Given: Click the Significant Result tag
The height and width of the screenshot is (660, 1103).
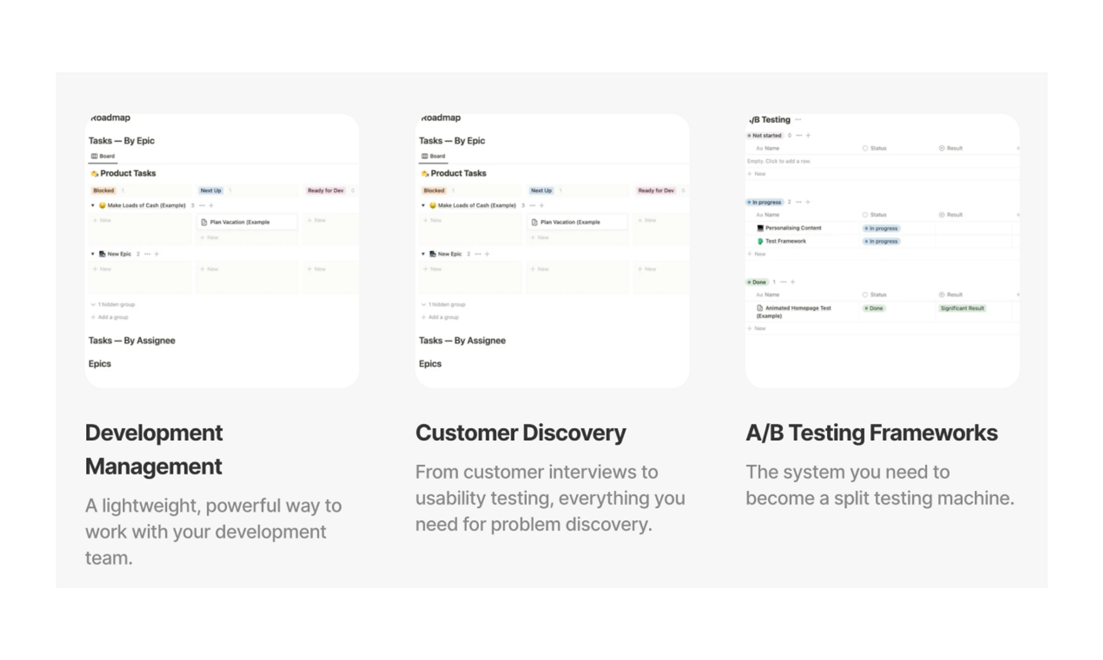Looking at the screenshot, I should (962, 309).
